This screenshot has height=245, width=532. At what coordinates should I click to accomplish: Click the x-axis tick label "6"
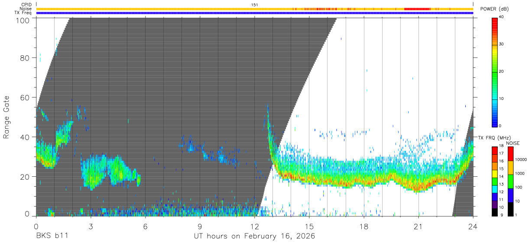click(x=145, y=226)
